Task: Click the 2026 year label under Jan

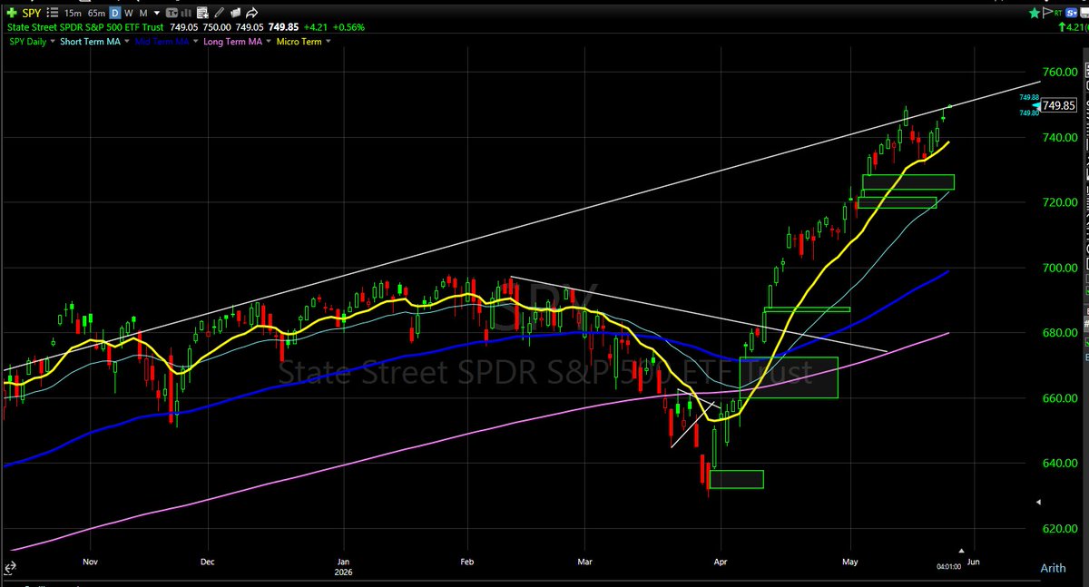Action: (x=344, y=572)
